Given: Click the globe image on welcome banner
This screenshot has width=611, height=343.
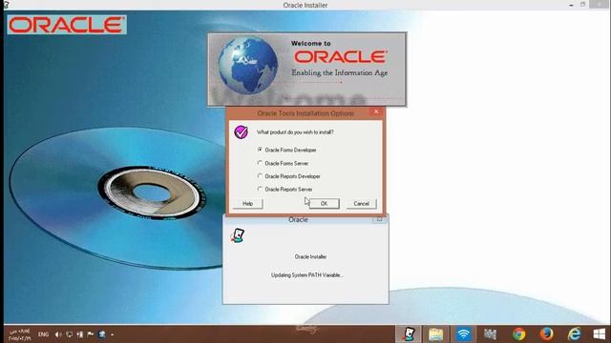Looking at the screenshot, I should pyautogui.click(x=248, y=66).
